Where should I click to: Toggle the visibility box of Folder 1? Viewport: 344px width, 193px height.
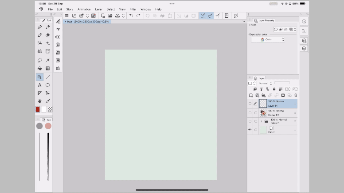coord(250,121)
